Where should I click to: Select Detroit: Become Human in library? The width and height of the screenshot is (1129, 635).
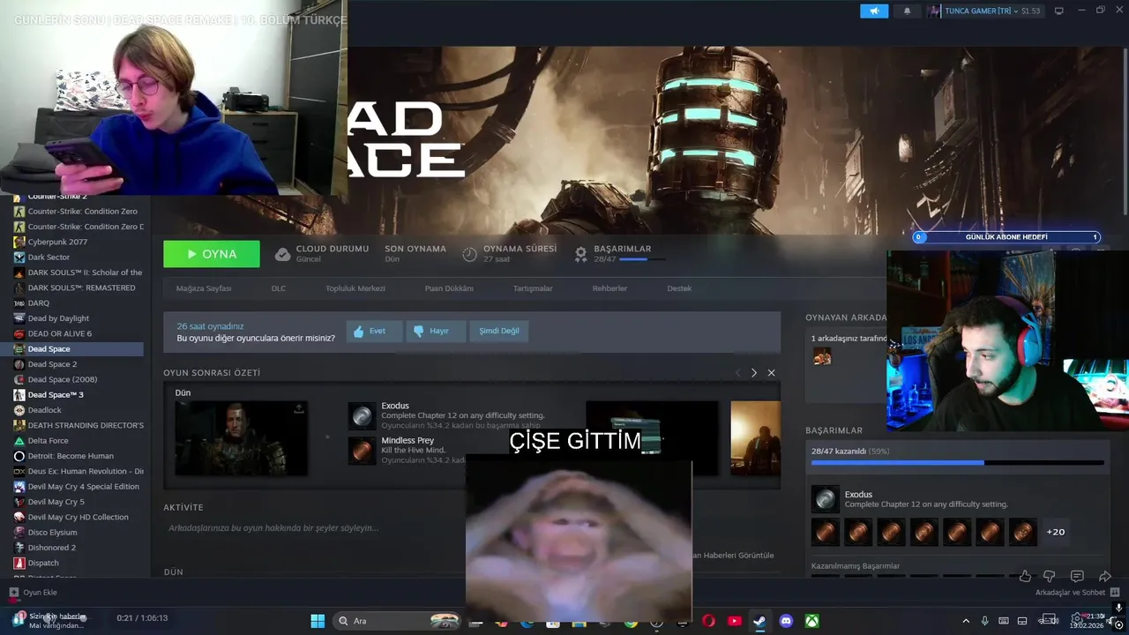(72, 456)
